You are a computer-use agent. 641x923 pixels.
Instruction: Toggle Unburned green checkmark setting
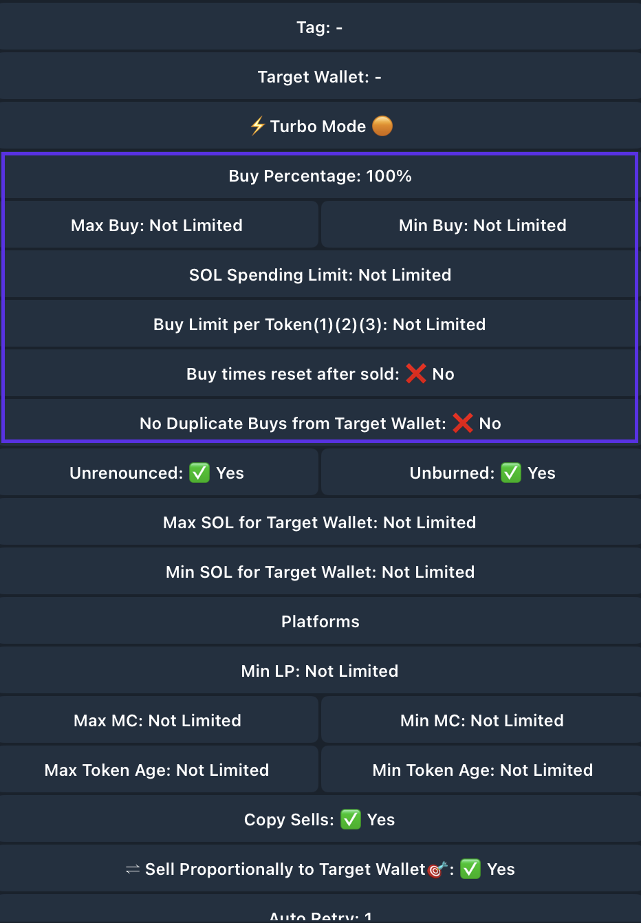(511, 473)
